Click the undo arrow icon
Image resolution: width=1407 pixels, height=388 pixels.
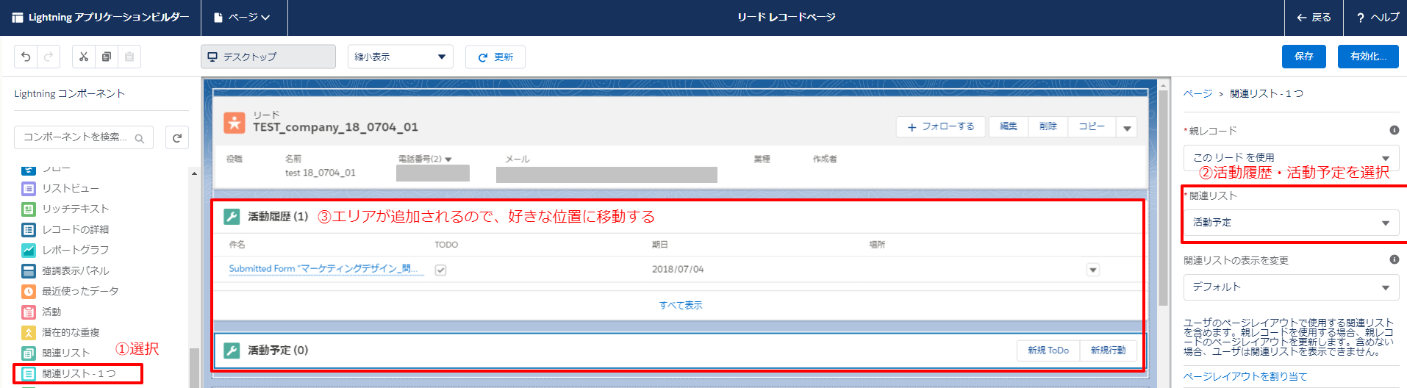[26, 57]
